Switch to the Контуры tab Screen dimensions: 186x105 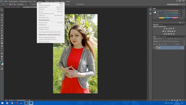164,37
